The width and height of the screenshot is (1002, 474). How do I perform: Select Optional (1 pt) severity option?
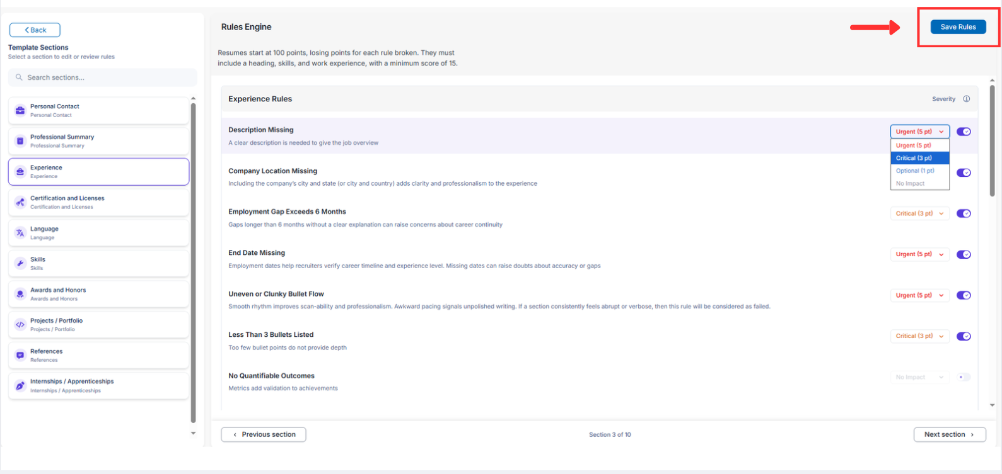pyautogui.click(x=919, y=171)
